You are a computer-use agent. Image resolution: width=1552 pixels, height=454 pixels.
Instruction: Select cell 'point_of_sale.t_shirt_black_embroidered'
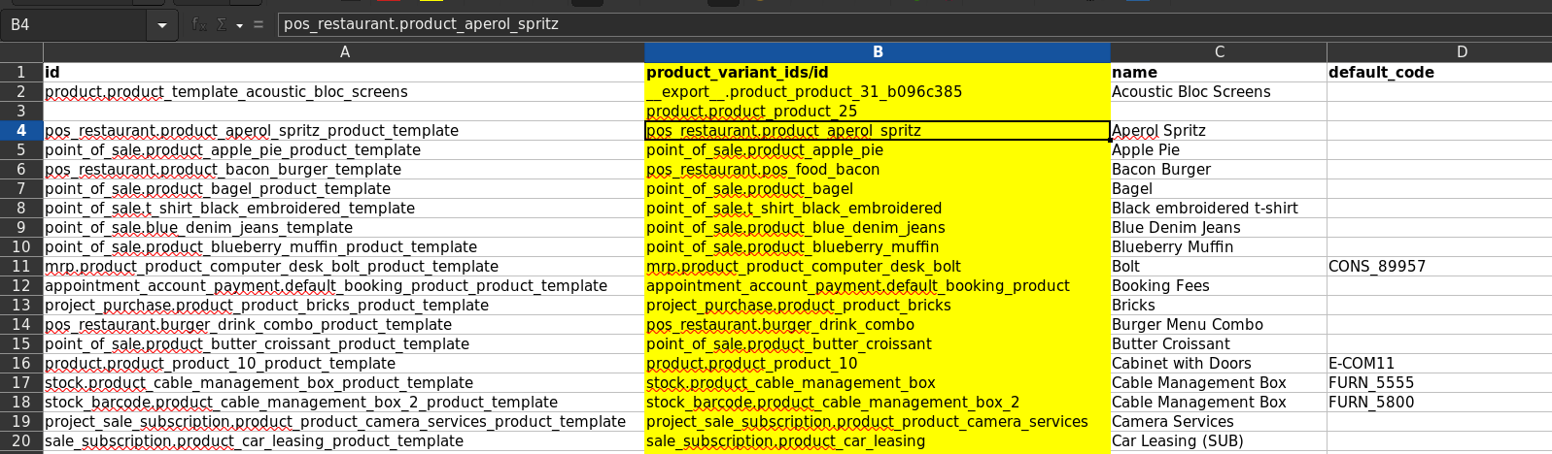(x=878, y=208)
